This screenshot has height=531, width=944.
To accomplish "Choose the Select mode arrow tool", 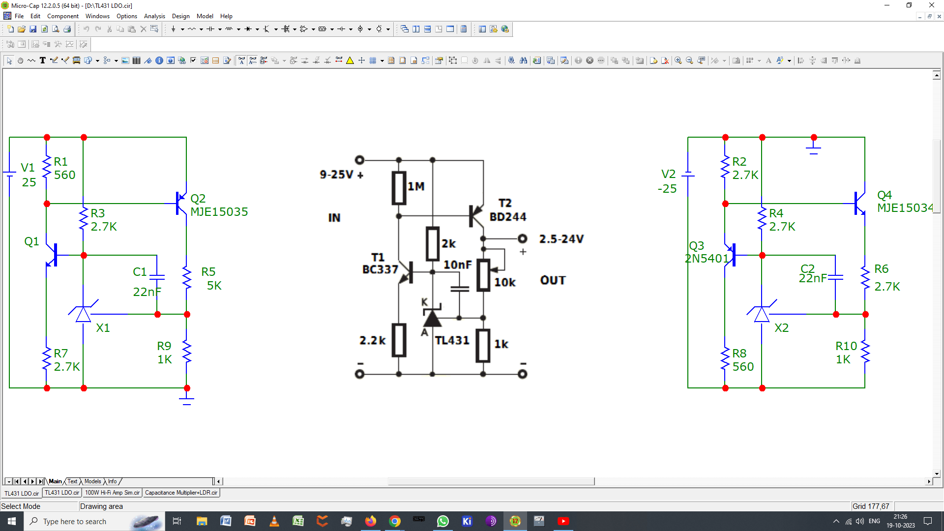I will [9, 60].
